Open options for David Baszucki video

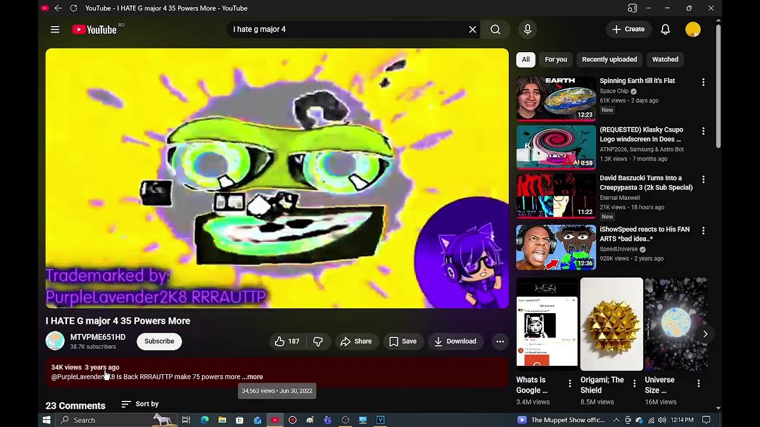pos(703,179)
